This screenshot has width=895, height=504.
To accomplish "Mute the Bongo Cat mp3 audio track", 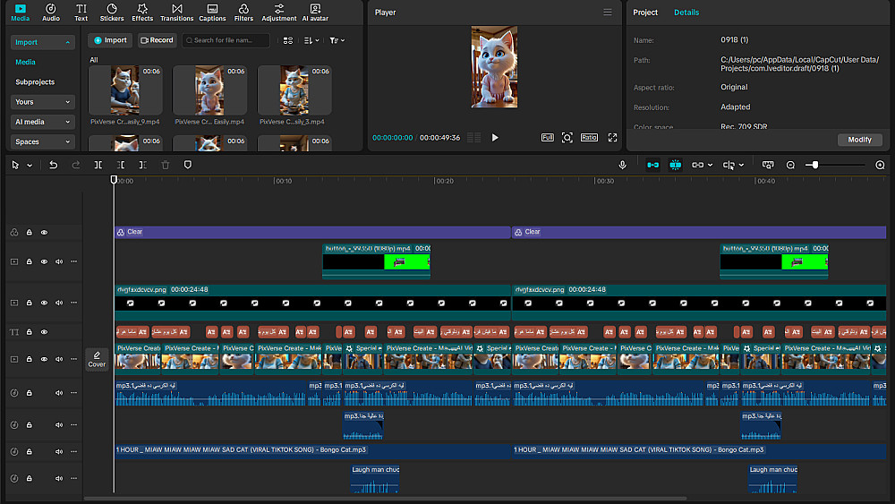I will [x=59, y=451].
